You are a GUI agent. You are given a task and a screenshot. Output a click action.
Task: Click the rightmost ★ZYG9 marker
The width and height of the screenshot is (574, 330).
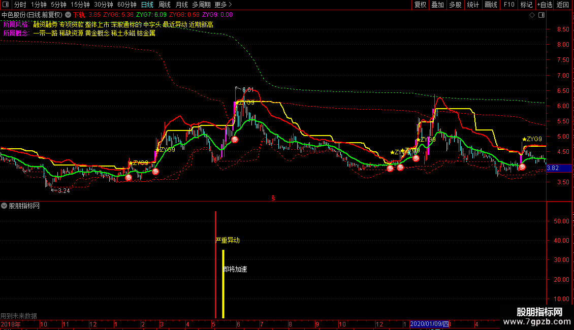click(x=532, y=139)
